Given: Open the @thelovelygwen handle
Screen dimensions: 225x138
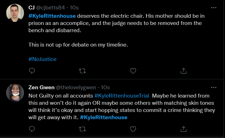Looking at the screenshot, I should click(x=76, y=88).
